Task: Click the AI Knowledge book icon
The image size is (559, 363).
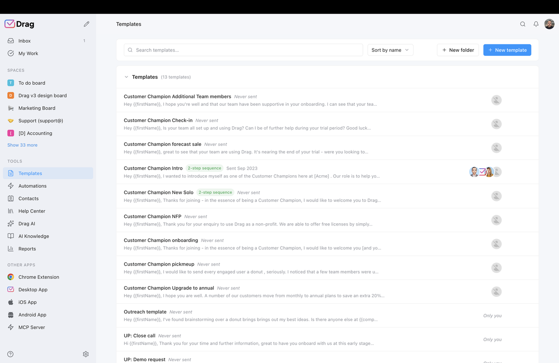Action: click(x=11, y=236)
